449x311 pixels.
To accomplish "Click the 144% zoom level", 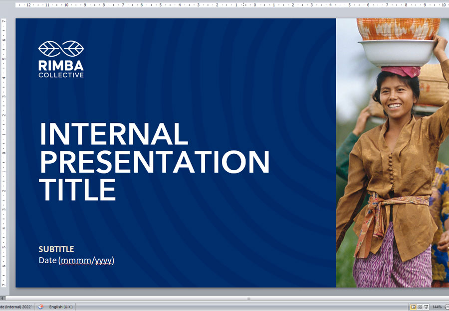I will 437,307.
